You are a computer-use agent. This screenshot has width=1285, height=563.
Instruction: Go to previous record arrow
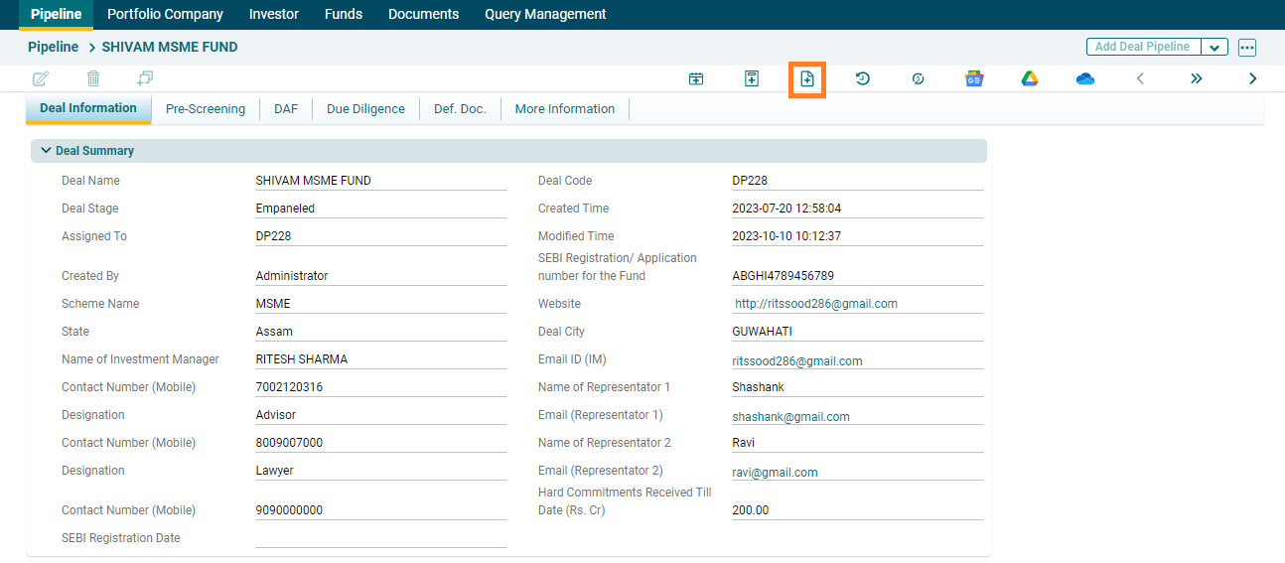click(x=1140, y=78)
